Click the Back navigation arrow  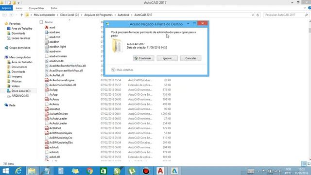(4, 15)
